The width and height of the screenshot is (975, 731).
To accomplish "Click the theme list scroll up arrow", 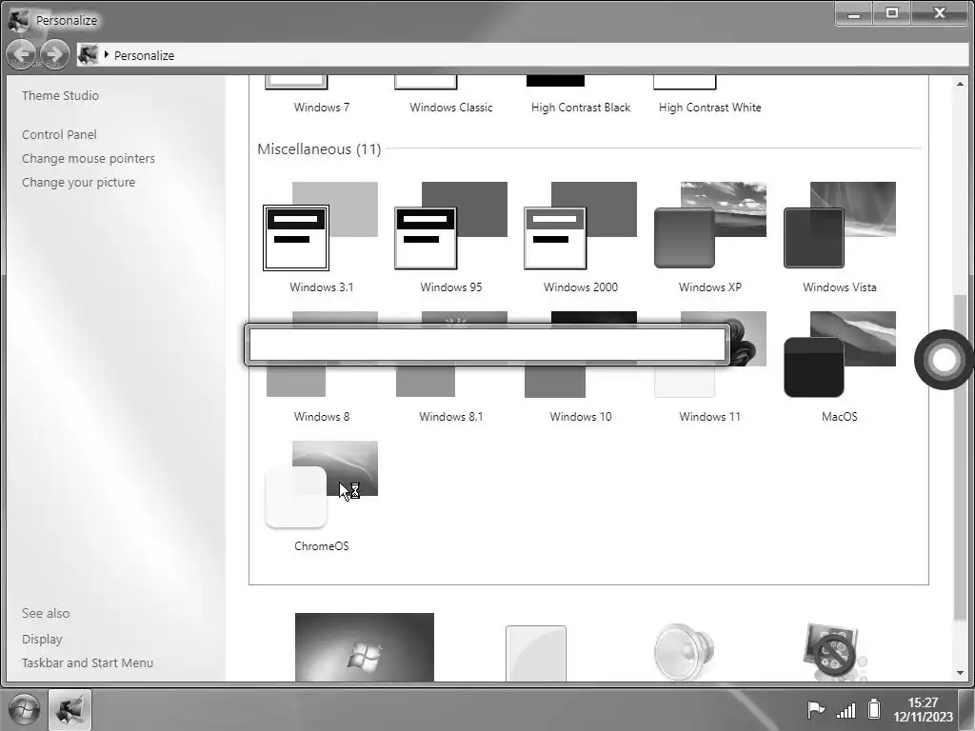I will point(960,84).
